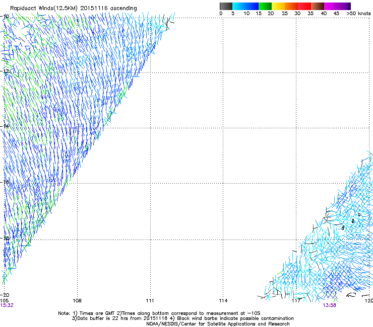
Task: Click the map title 'Rapidsact Winds(12.5KM) 20151116 ascending'
Action: (x=74, y=9)
